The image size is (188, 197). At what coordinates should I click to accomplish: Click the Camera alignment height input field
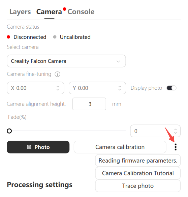point(89,104)
